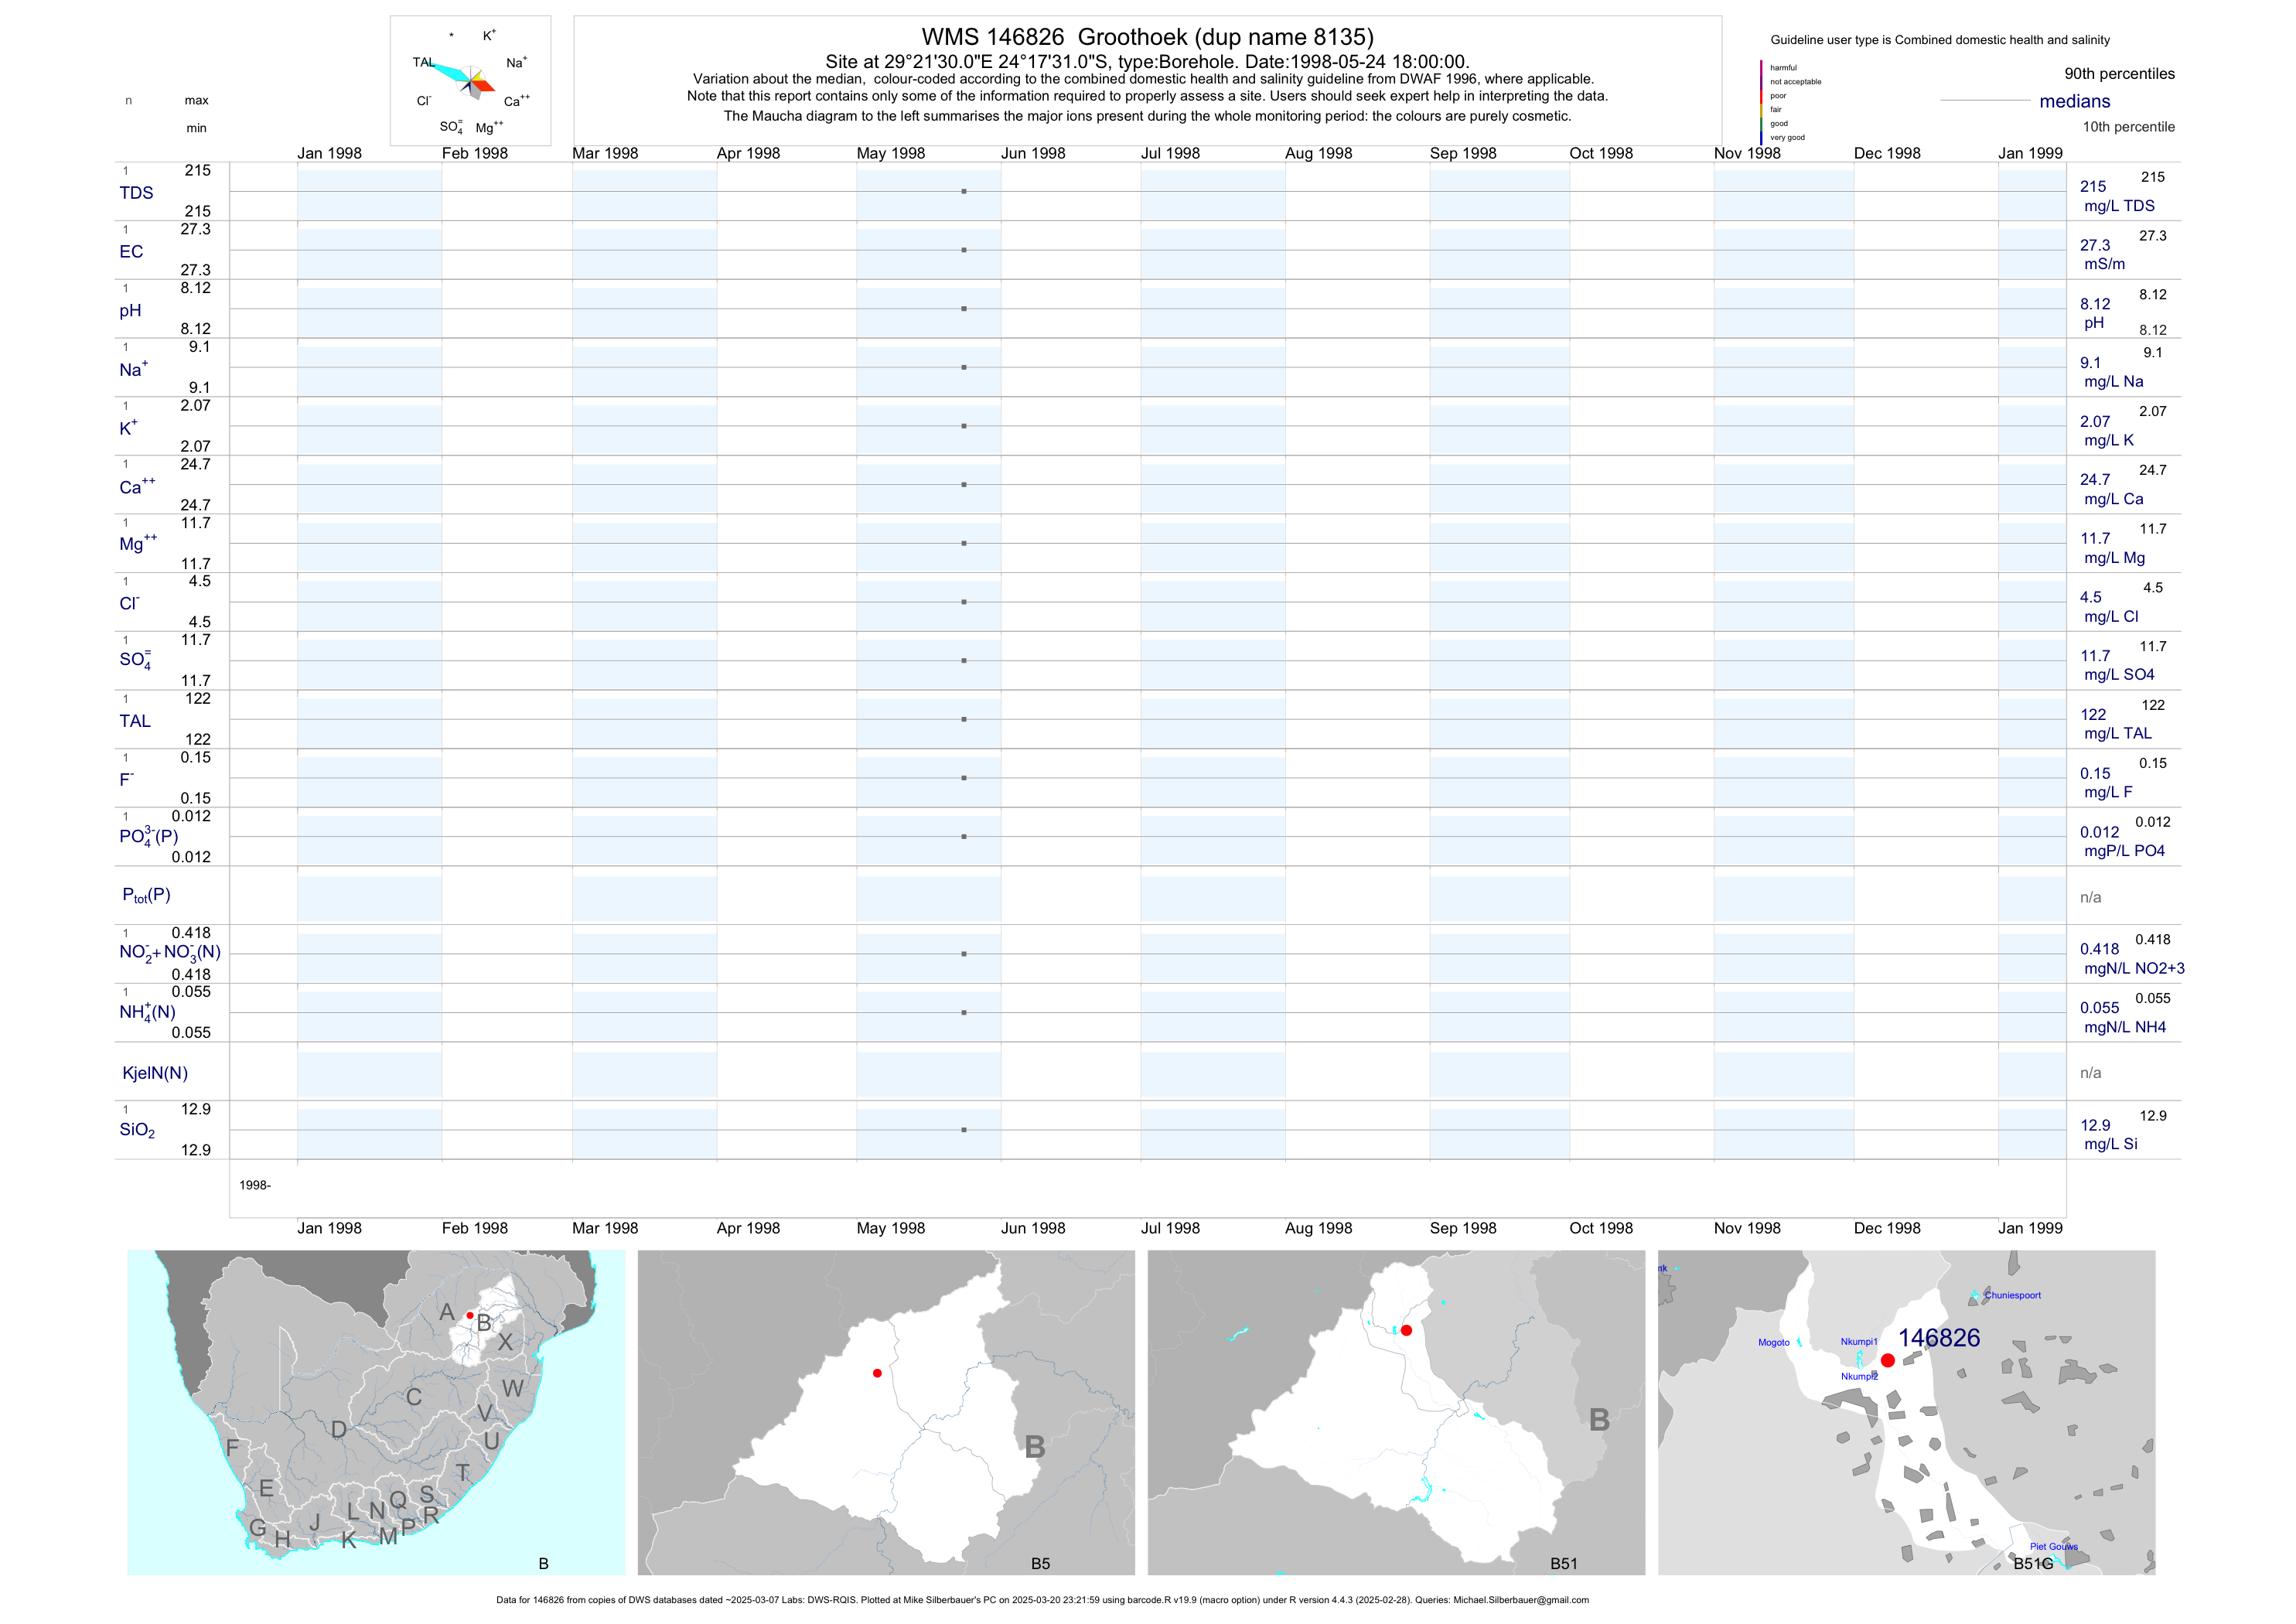Open the B51G quaternary map thumbnail
Viewport: 2296px width, 1624px height.
pyautogui.click(x=1906, y=1412)
